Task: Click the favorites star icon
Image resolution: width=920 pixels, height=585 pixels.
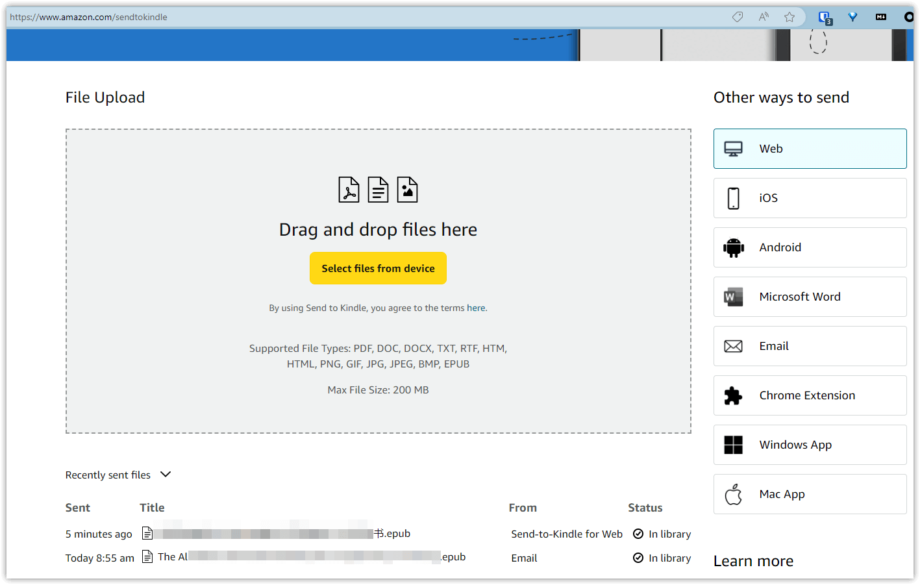Action: click(x=789, y=17)
